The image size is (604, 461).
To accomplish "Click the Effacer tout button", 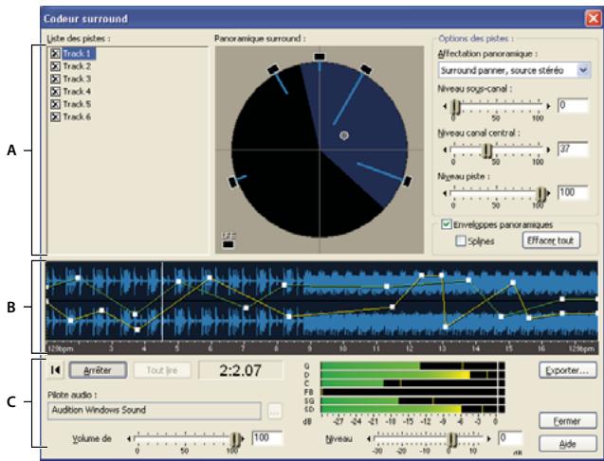I will point(551,240).
